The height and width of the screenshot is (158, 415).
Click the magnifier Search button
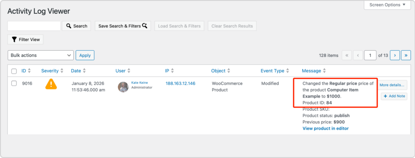click(77, 26)
